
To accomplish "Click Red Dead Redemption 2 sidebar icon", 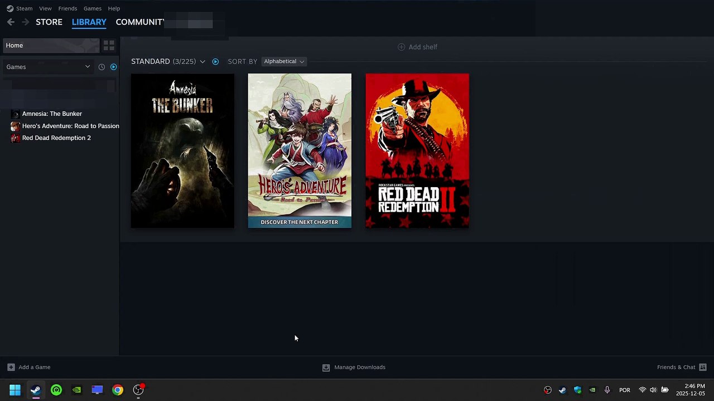I will 15,138.
